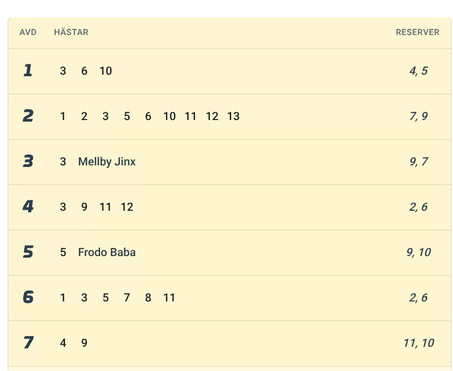The width and height of the screenshot is (453, 371).
Task: Select horse 12 in race 4
Action: 127,207
